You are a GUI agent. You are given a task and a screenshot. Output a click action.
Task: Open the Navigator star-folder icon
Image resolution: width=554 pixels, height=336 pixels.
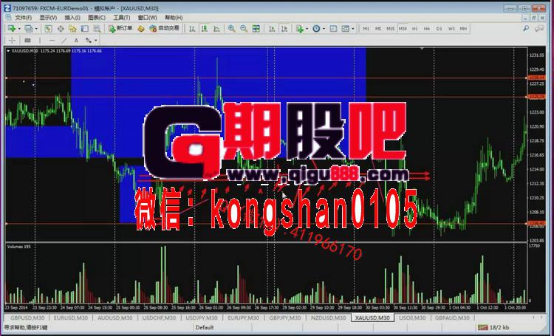[72, 29]
